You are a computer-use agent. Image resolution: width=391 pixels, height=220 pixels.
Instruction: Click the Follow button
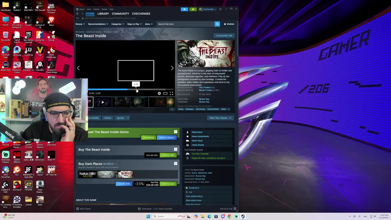click(108, 118)
